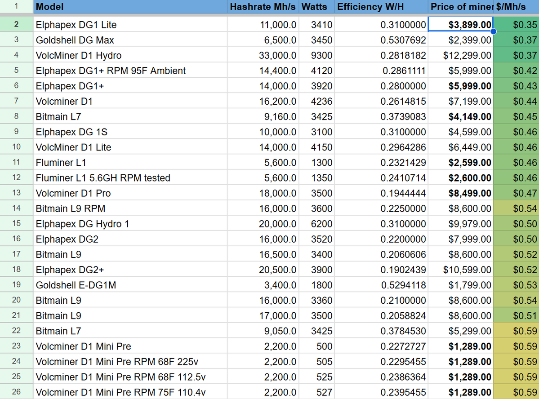Click the 0.5307692 efficiency cell

pos(381,40)
